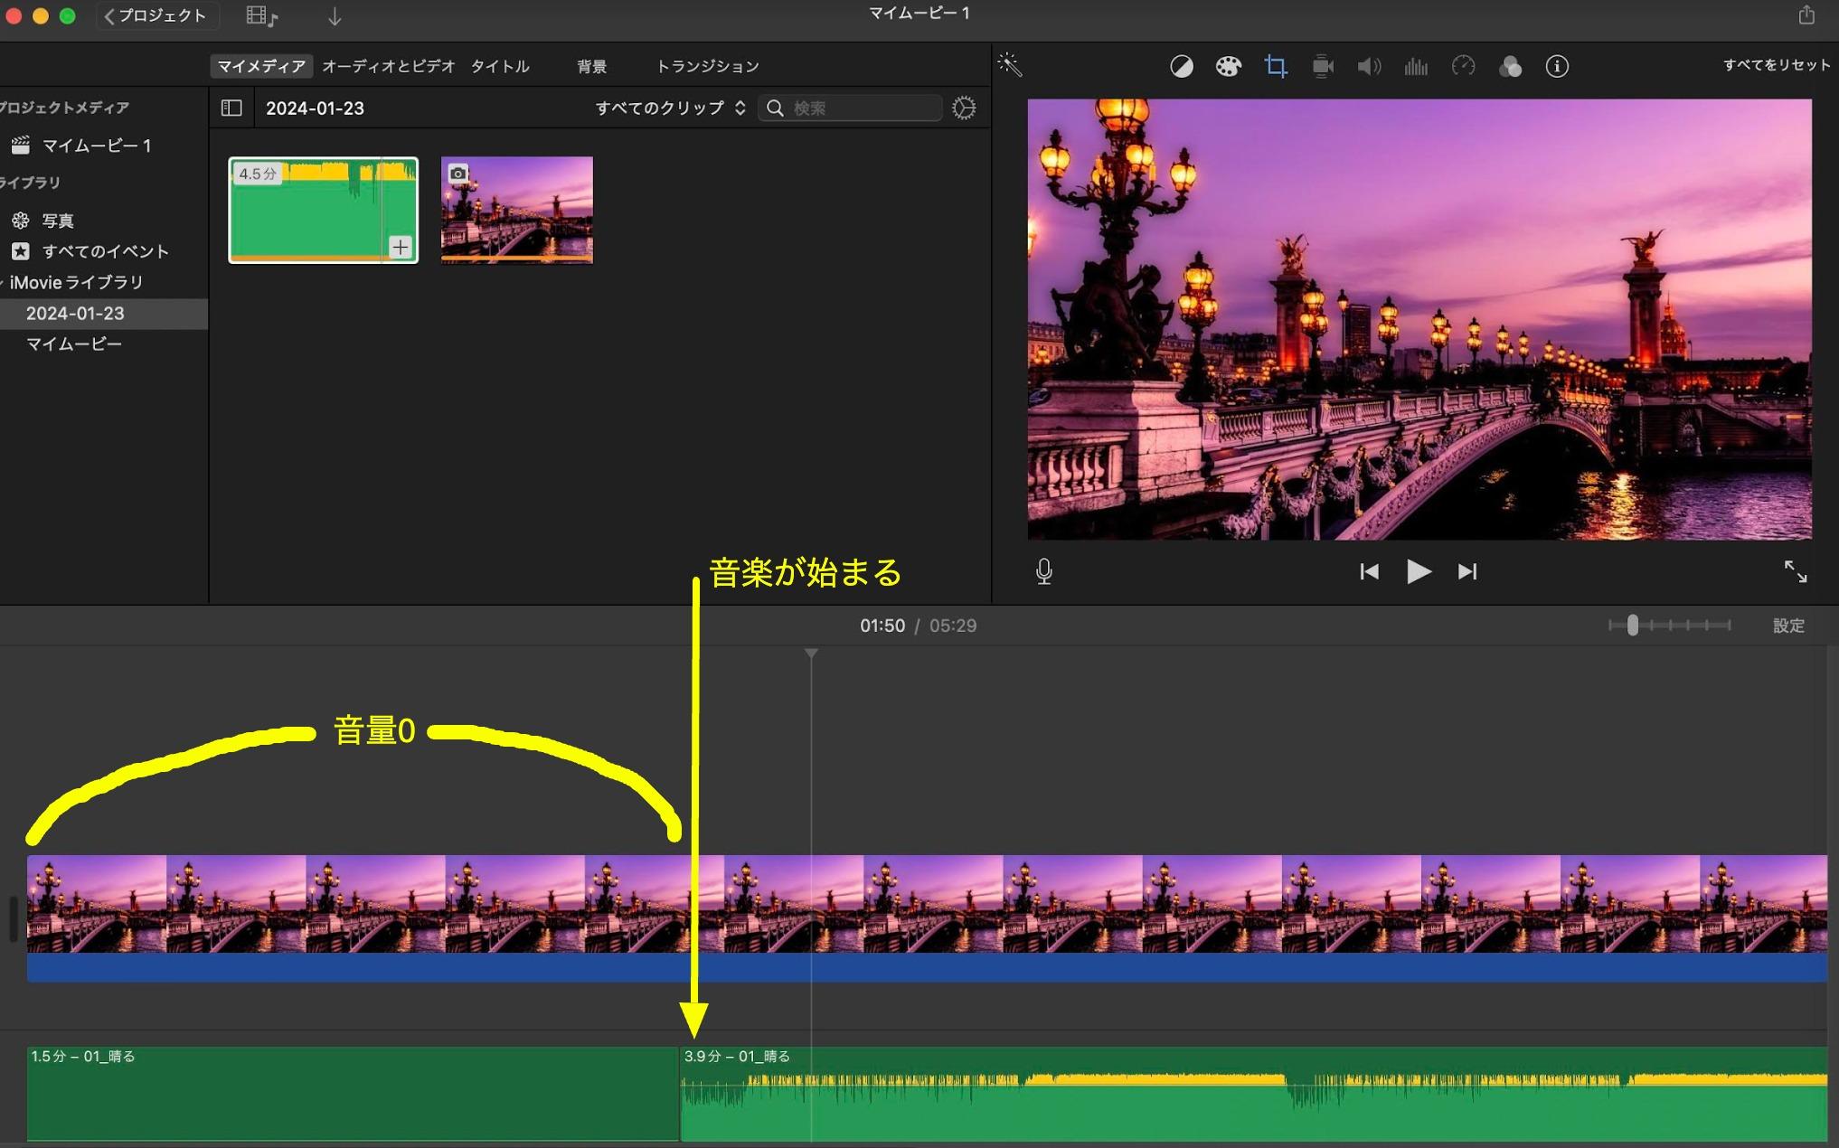
Task: Open the volume speaker icon
Action: click(x=1369, y=66)
